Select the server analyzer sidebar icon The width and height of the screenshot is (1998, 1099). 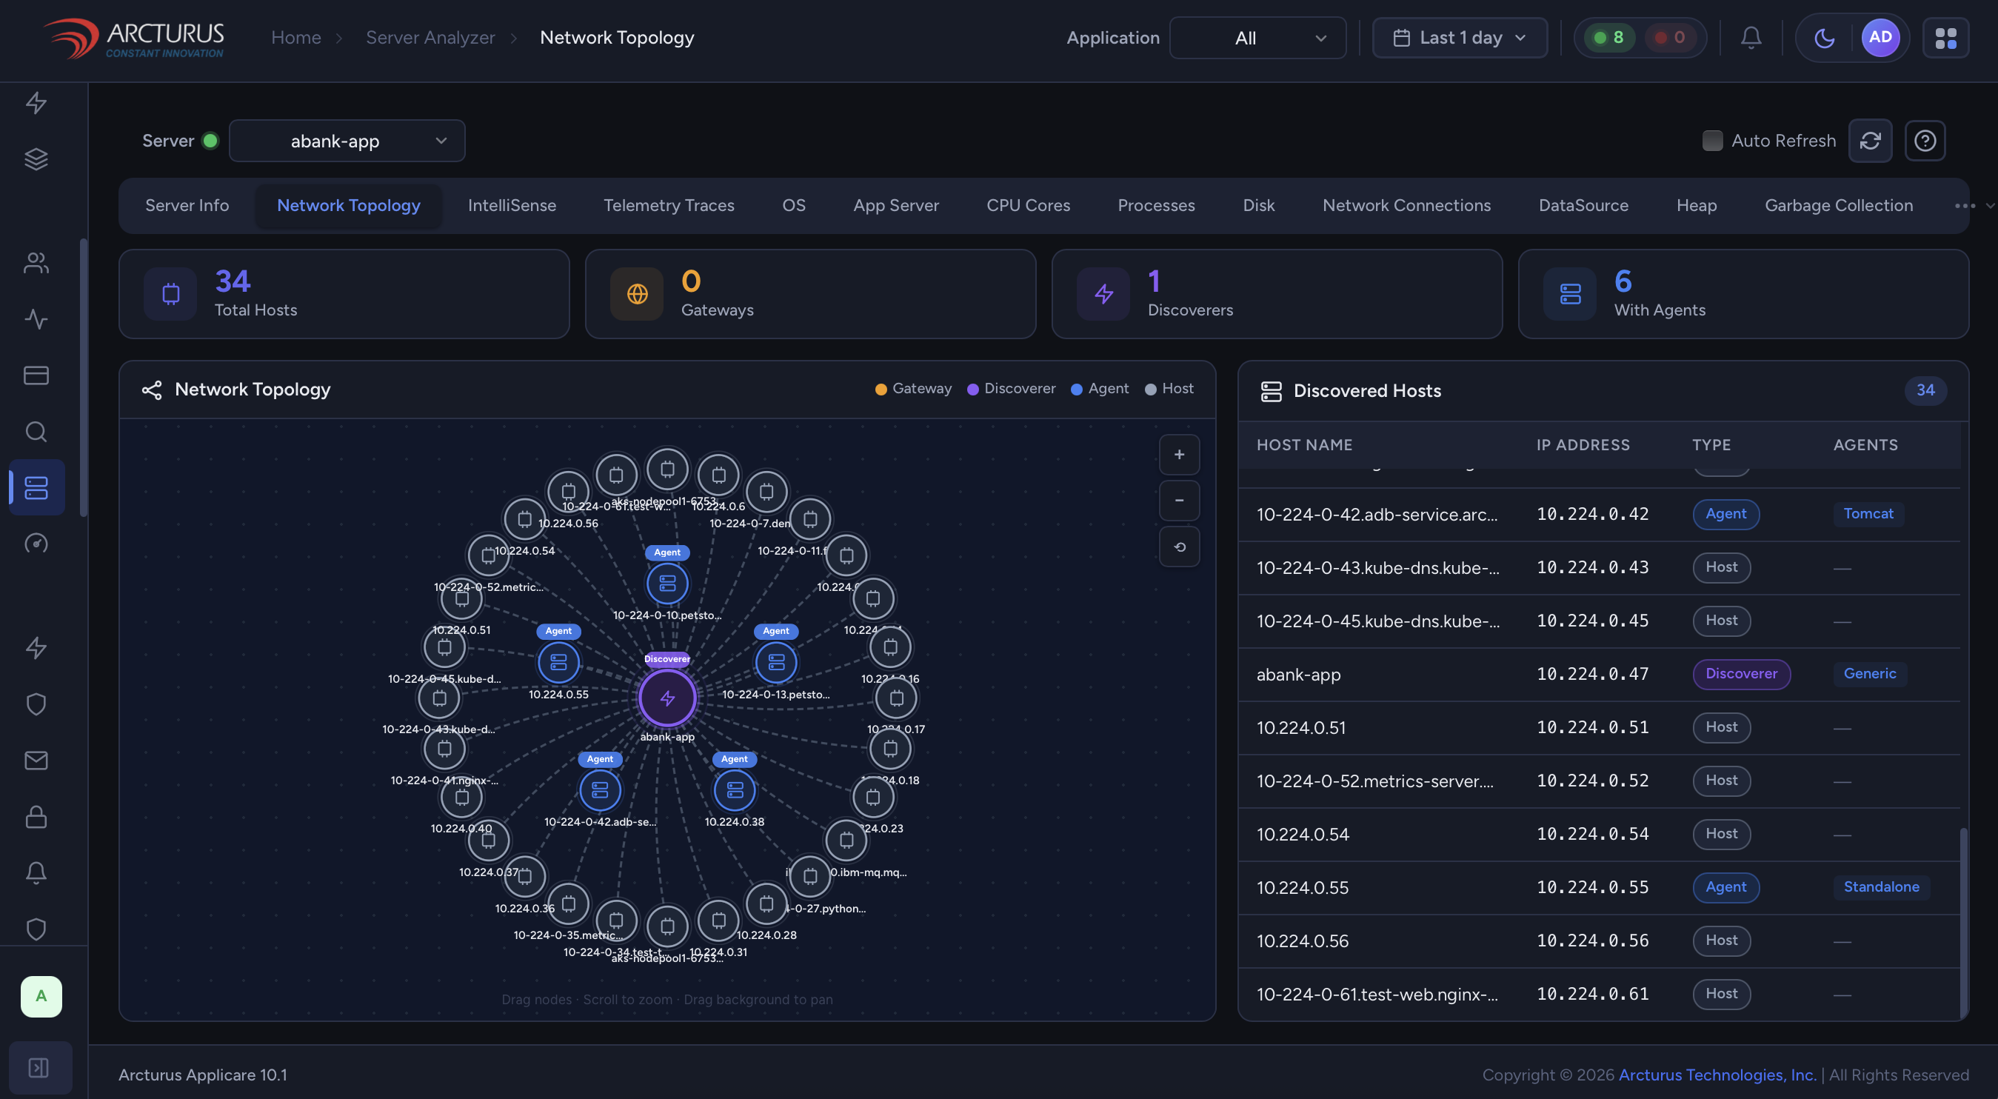(36, 487)
